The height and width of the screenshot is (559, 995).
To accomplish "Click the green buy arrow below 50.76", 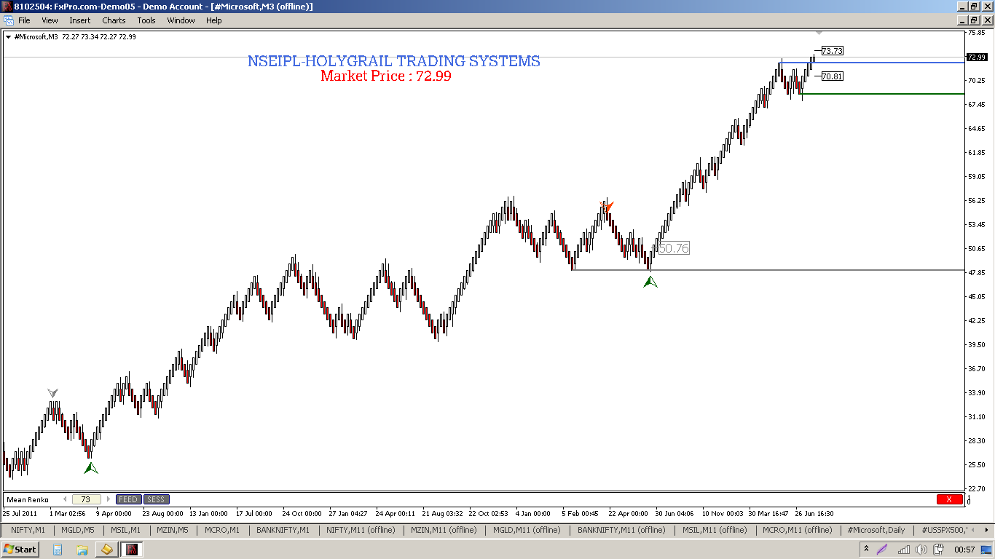I will [x=650, y=281].
